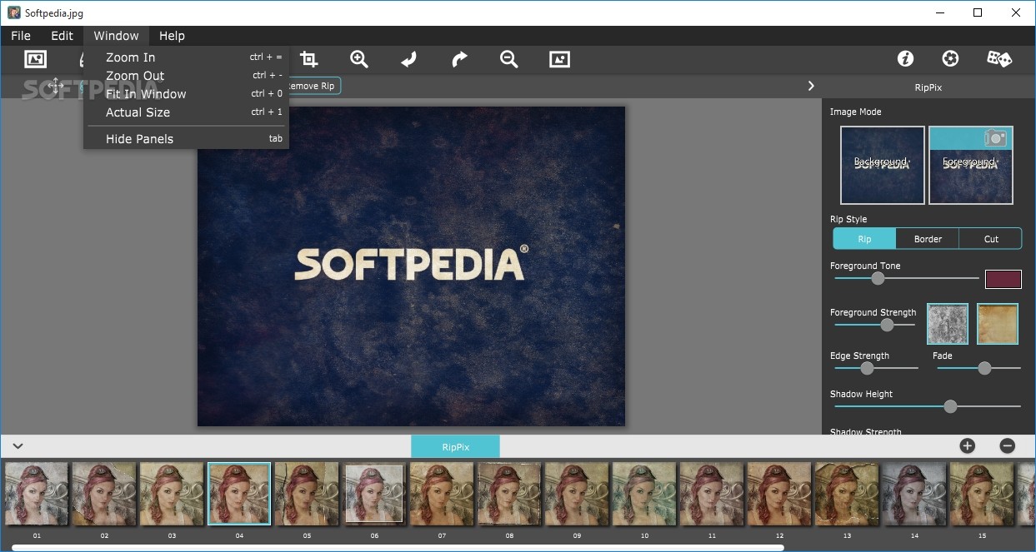This screenshot has width=1036, height=552.
Task: Select preset thumbnail 08
Action: tap(509, 494)
